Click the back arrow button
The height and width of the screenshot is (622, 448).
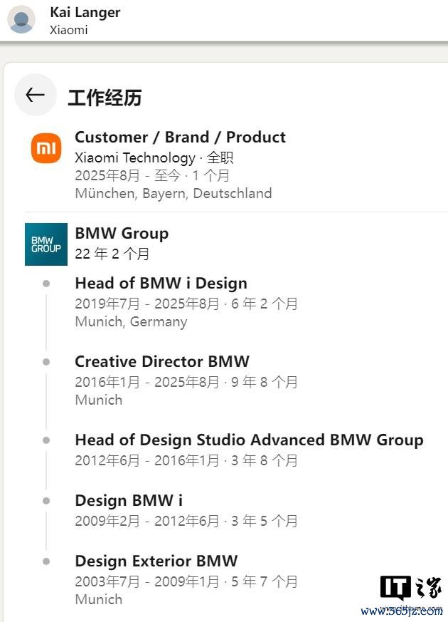click(35, 95)
